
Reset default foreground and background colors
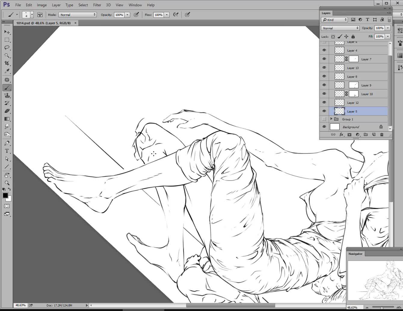(4, 189)
